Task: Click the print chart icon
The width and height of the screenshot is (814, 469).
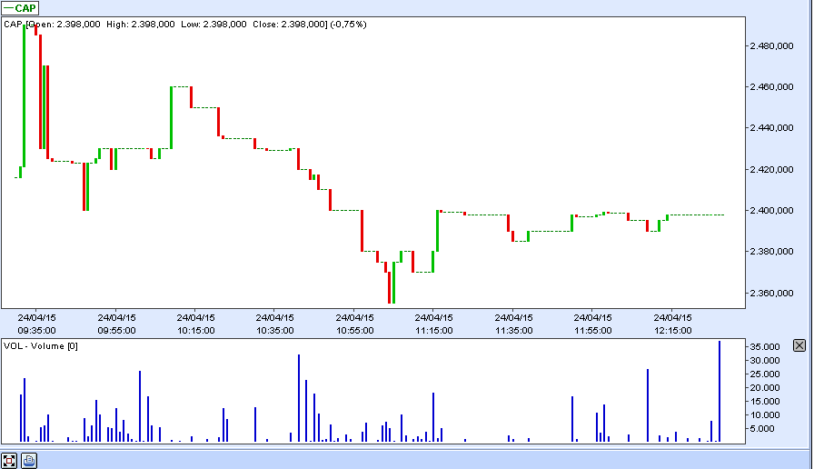Action: (29, 460)
